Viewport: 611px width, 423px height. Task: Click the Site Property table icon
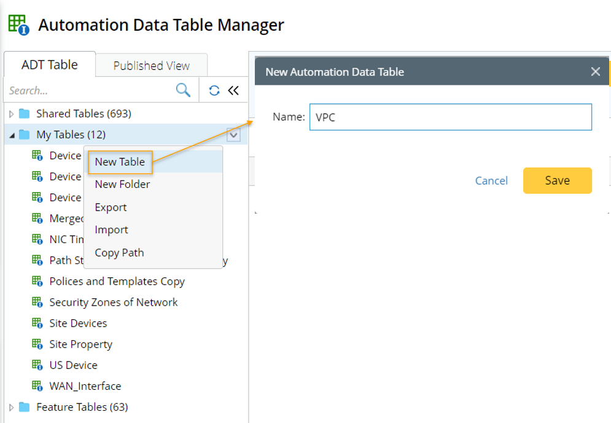pos(37,344)
